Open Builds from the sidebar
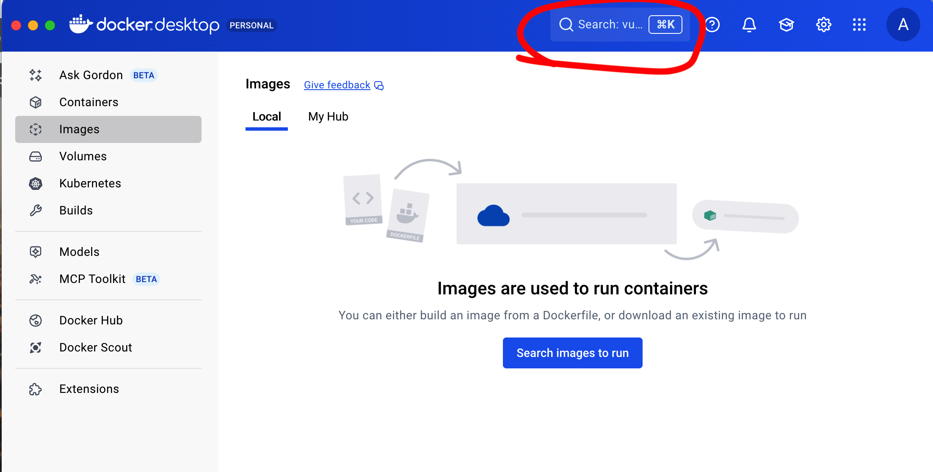933x472 pixels. point(76,211)
